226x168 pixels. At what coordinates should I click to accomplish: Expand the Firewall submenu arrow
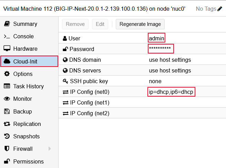tap(50, 149)
